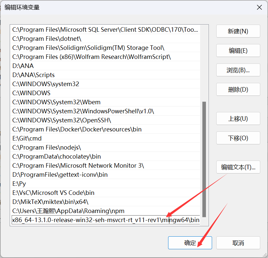The height and width of the screenshot is (258, 268).
Task: Select the E:\VsC\Microsoft VS Code\bin entry
Action: [x=53, y=193]
